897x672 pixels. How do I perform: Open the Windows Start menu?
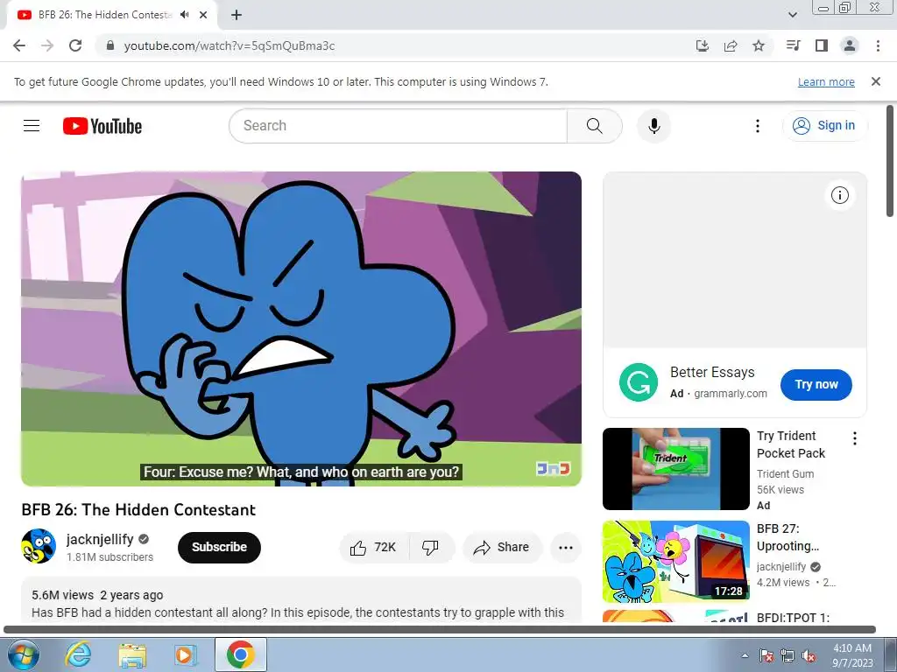click(22, 654)
